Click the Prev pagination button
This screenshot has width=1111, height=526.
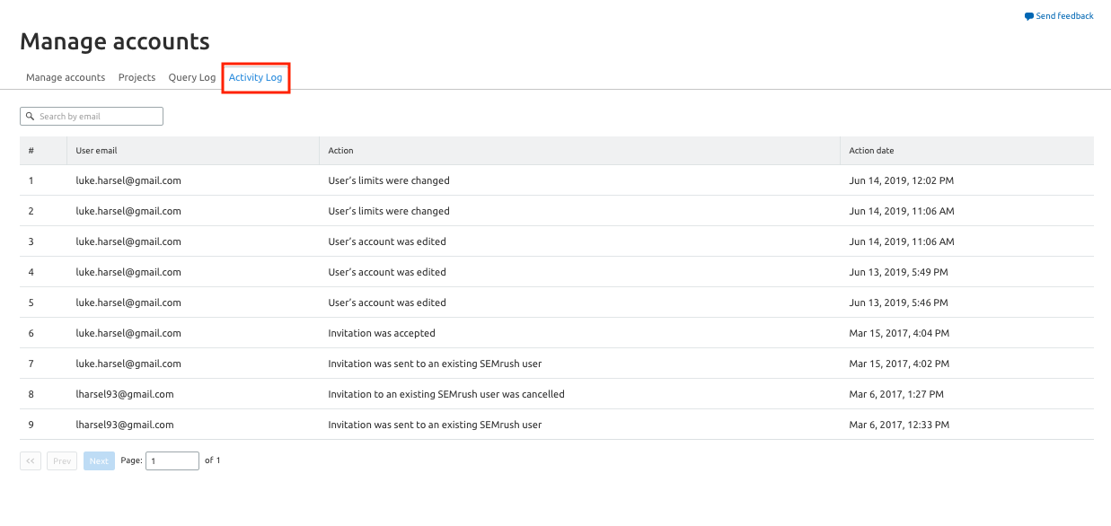(62, 460)
